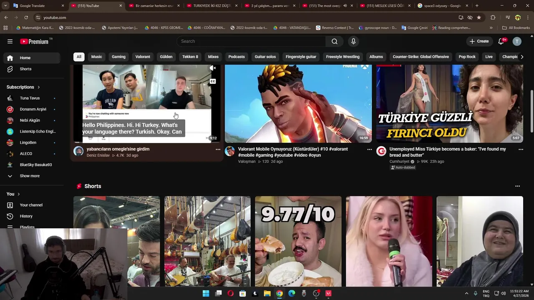Show hidden bookmarks with the double chevron

coord(491,28)
